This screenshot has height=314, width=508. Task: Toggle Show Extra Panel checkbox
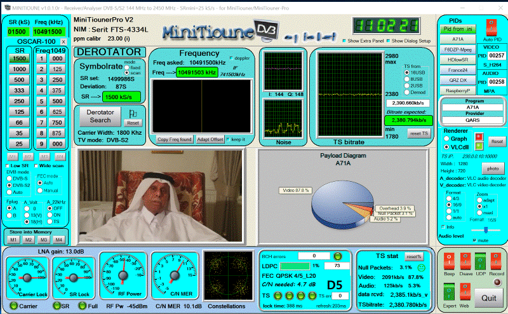(x=344, y=41)
